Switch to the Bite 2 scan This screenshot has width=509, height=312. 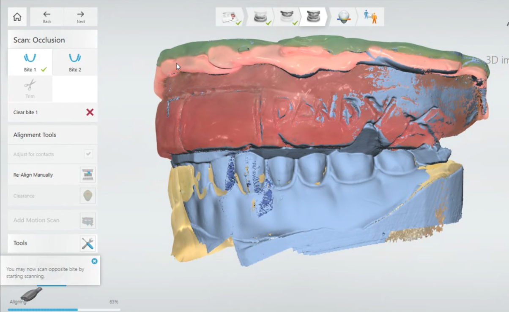click(x=75, y=62)
